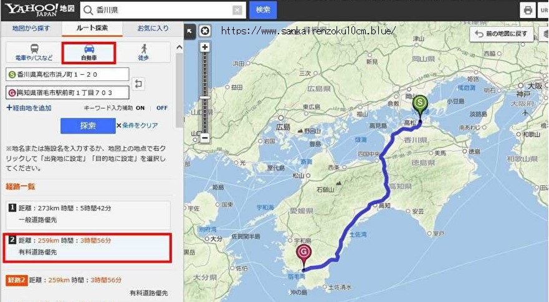549x302 pixels.
Task: Click the print icon
Action: click(x=528, y=10)
